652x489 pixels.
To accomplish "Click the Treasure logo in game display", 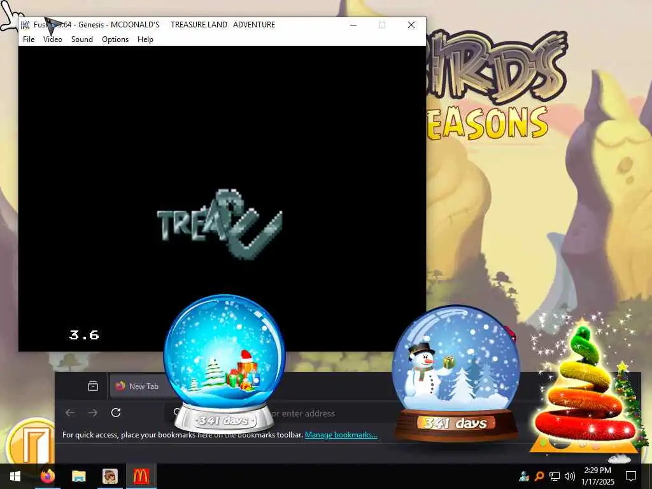I will (220, 223).
